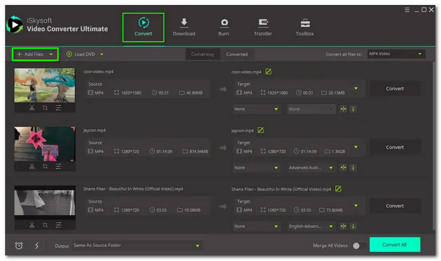This screenshot has height=261, width=441.
Task: Click compress icon in cool-video.mp4 row
Action: coord(343,109)
